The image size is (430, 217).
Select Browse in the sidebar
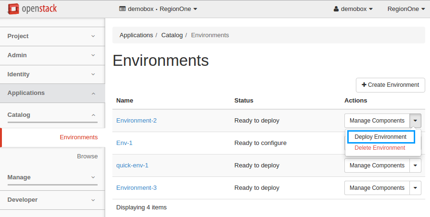(x=87, y=156)
